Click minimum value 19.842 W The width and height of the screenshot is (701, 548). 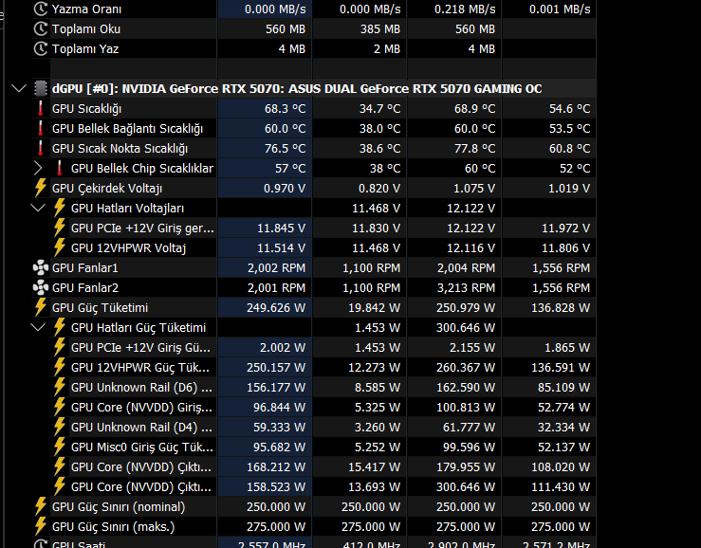tap(374, 307)
